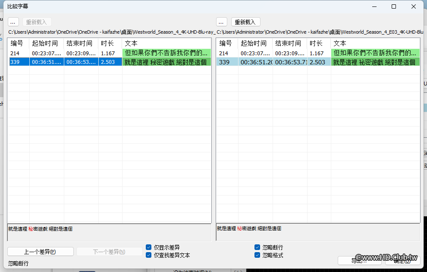Open left file browse '...' button
The height and width of the screenshot is (272, 427).
coord(13,22)
